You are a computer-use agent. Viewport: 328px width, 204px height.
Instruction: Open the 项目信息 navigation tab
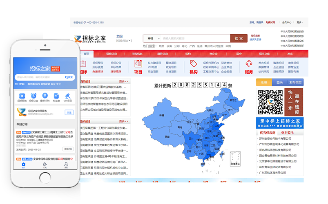point(163,54)
